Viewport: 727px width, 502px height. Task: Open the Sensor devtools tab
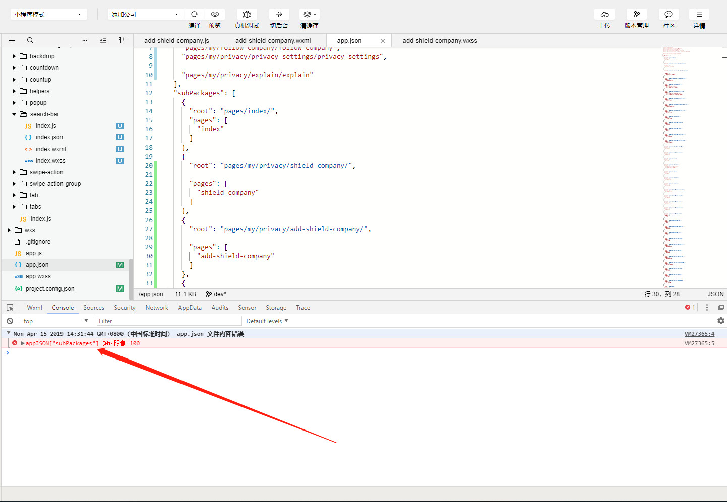pyautogui.click(x=247, y=308)
